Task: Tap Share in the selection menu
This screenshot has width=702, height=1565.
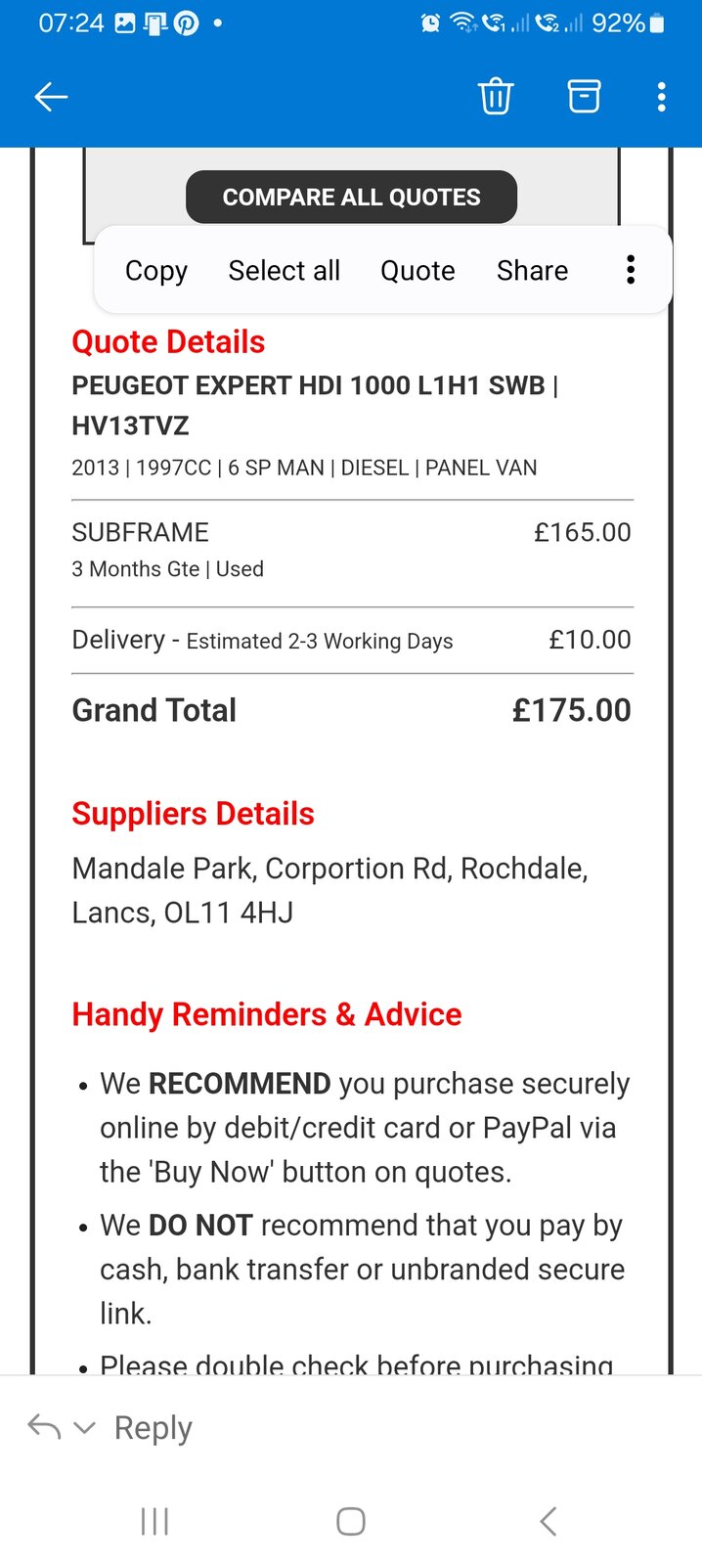Action: [532, 271]
